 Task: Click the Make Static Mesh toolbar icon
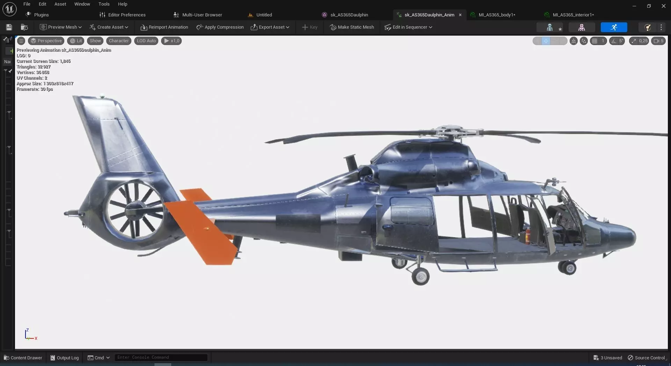[x=333, y=27]
